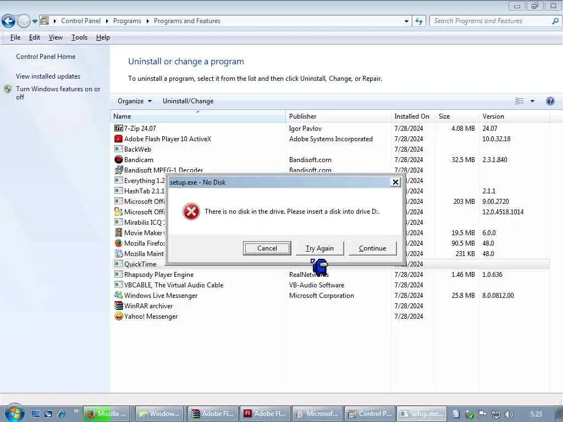Click the Rhapsody Player Engine icon
Screen dimensions: 563x422
click(x=119, y=274)
